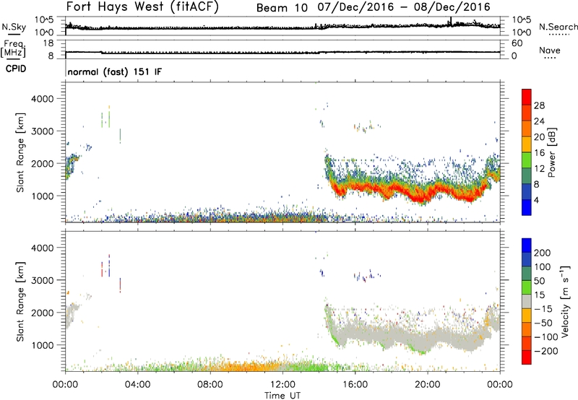Click the Slant Range [km] label of velocity panel
578x400 pixels.
click(20, 302)
